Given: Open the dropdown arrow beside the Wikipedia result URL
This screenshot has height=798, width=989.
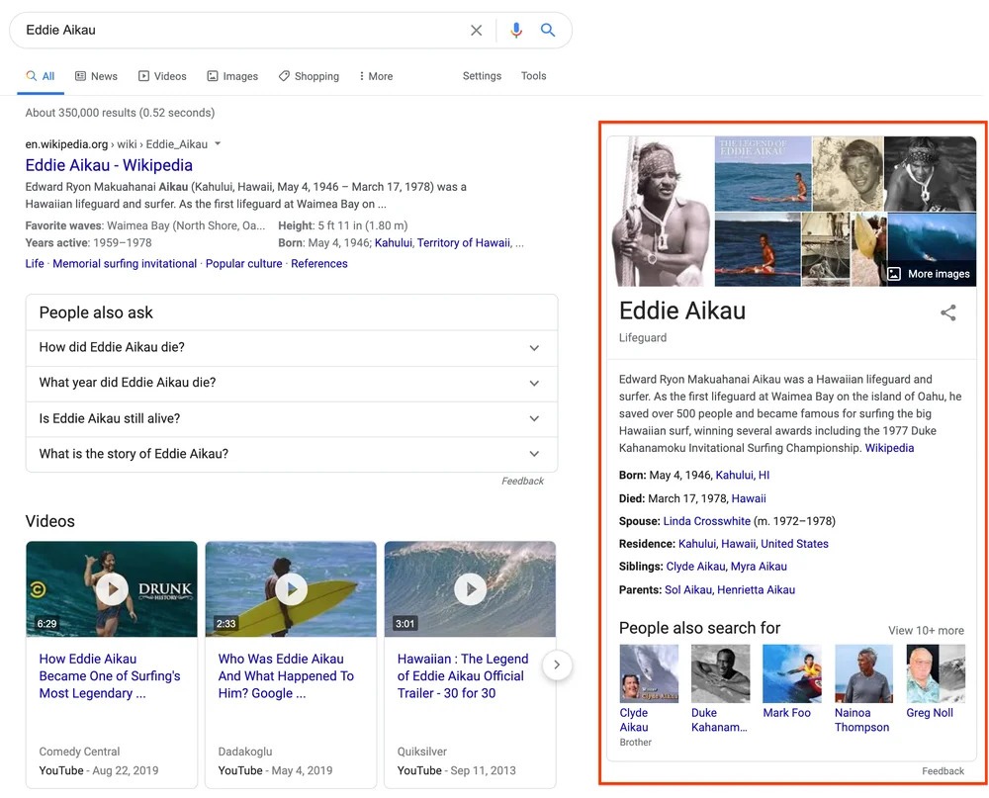Looking at the screenshot, I should pos(217,143).
